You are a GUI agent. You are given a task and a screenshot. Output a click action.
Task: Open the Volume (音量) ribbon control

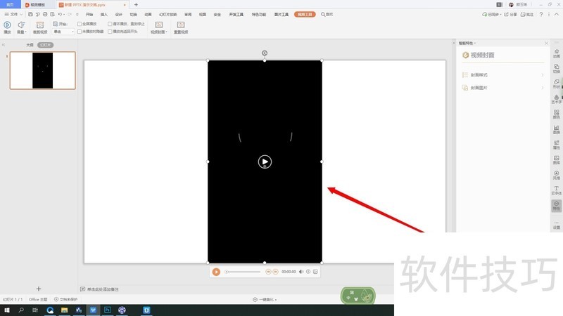pyautogui.click(x=21, y=26)
